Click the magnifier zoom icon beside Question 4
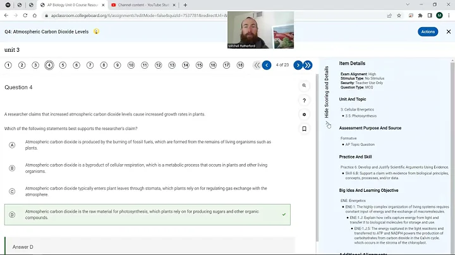Screen dimensions: 455x255 point(304,85)
